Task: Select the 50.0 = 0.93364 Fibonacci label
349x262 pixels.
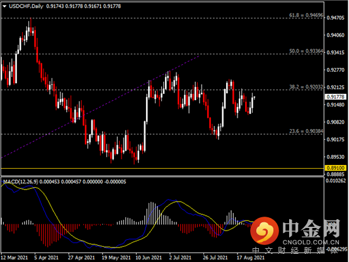Action: coord(306,51)
